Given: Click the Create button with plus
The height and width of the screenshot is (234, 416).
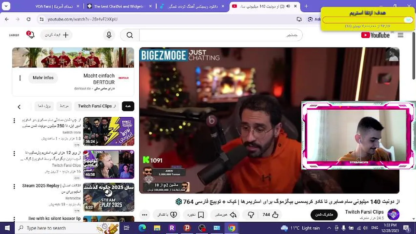Looking at the screenshot, I should 56,35.
